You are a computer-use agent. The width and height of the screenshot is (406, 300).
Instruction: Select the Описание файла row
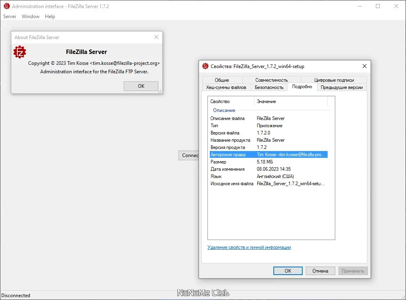coord(269,118)
